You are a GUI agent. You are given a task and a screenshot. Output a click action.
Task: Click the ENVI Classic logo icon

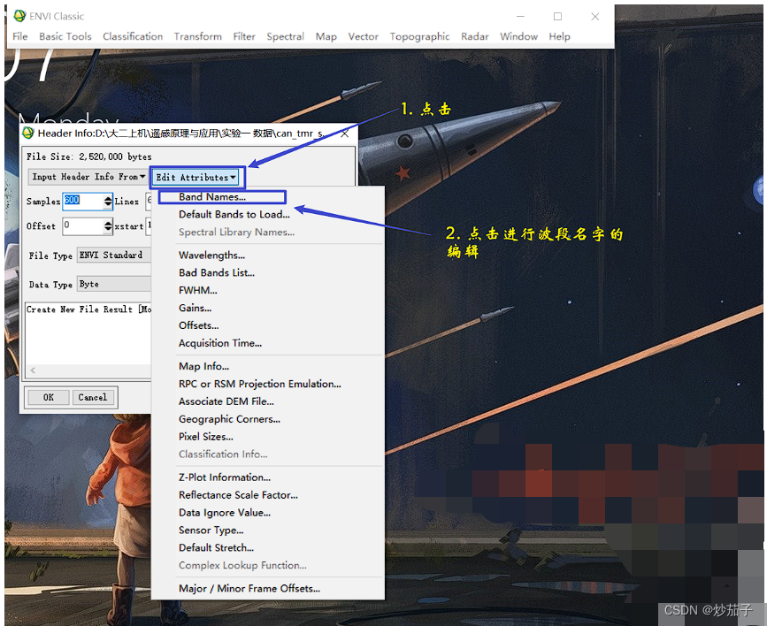[19, 16]
